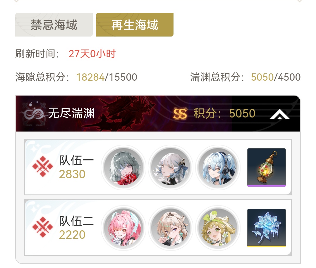Collapse the 无尽湍渊 section with the chevron
Viewport: 316px width, 268px height.
tap(279, 114)
